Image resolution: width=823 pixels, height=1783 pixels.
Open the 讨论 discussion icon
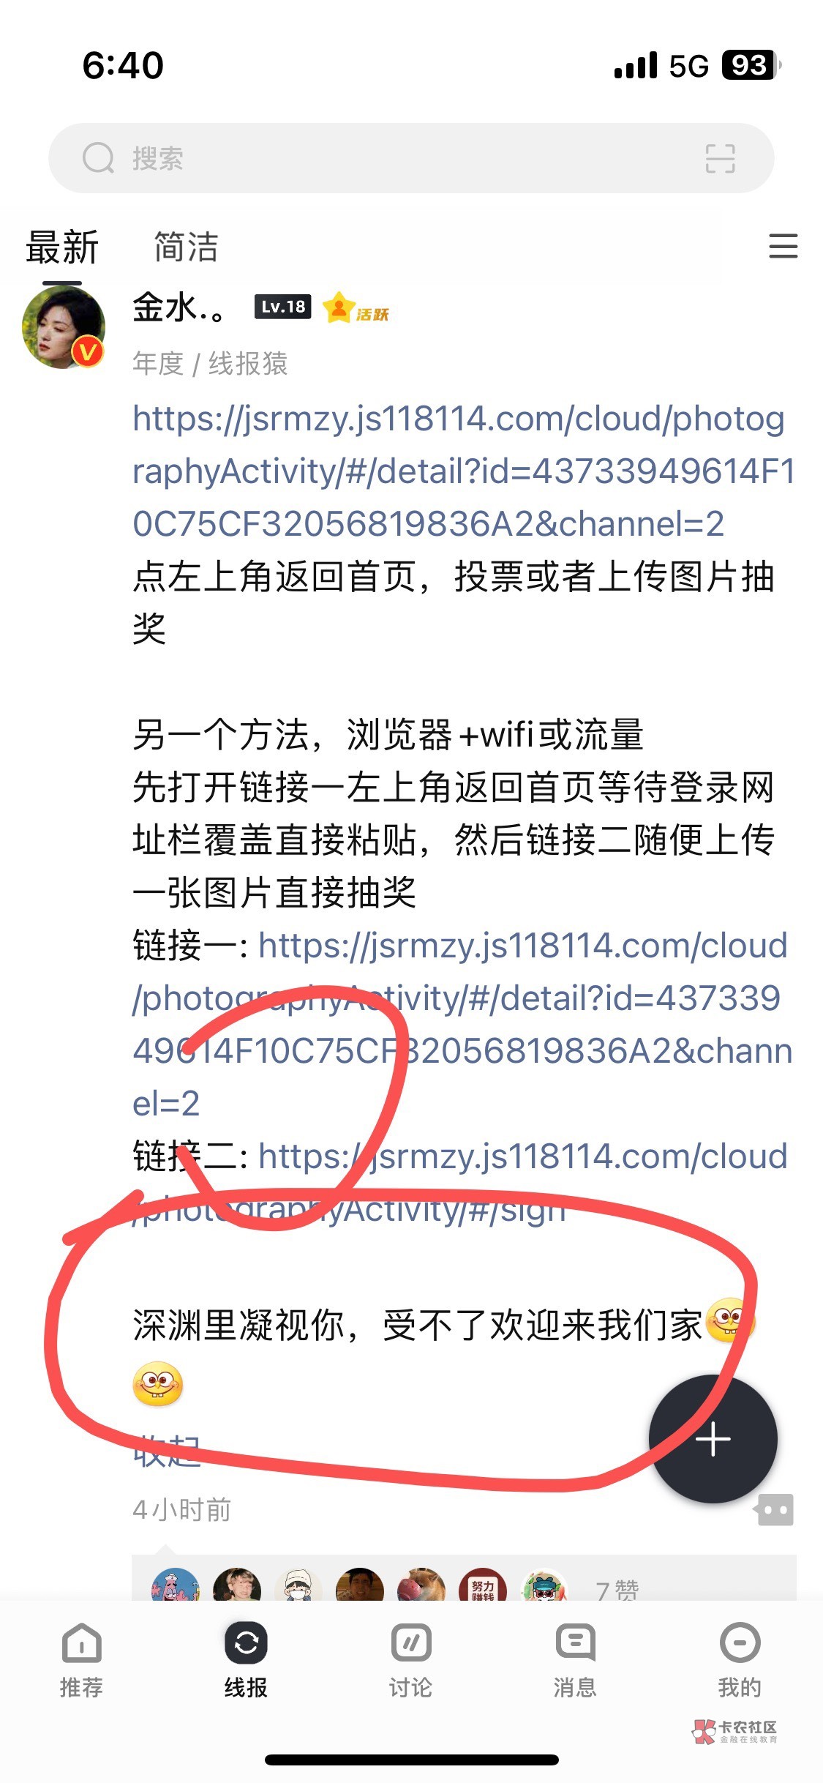[x=411, y=1643]
